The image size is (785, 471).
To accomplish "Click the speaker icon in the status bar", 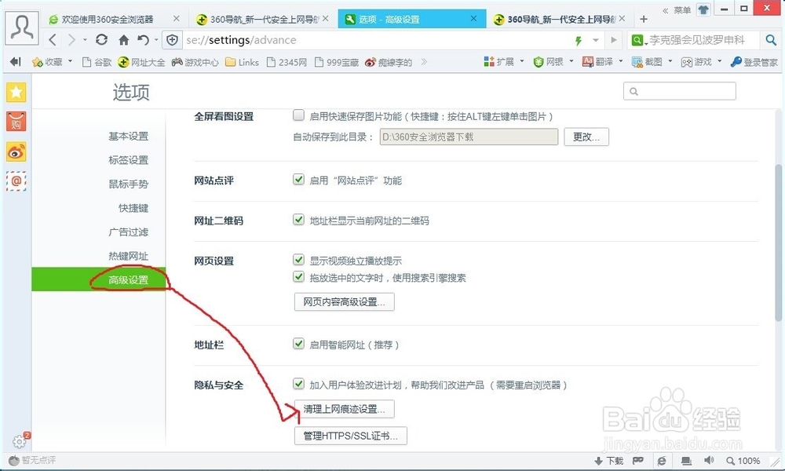I will [x=709, y=461].
